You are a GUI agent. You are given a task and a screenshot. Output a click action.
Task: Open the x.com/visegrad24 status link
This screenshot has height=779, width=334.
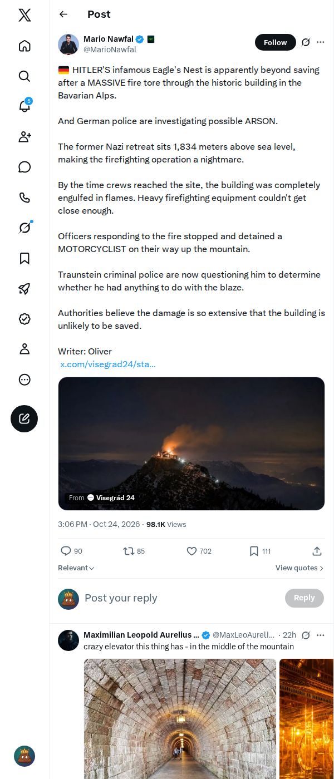(108, 364)
